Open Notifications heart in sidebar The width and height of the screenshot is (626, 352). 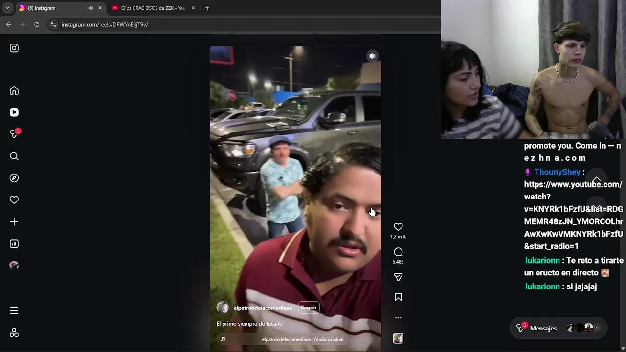[x=14, y=200]
